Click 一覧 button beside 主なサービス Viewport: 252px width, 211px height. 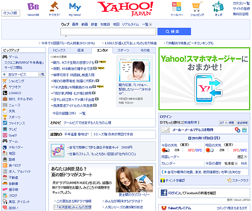(x=42, y=74)
